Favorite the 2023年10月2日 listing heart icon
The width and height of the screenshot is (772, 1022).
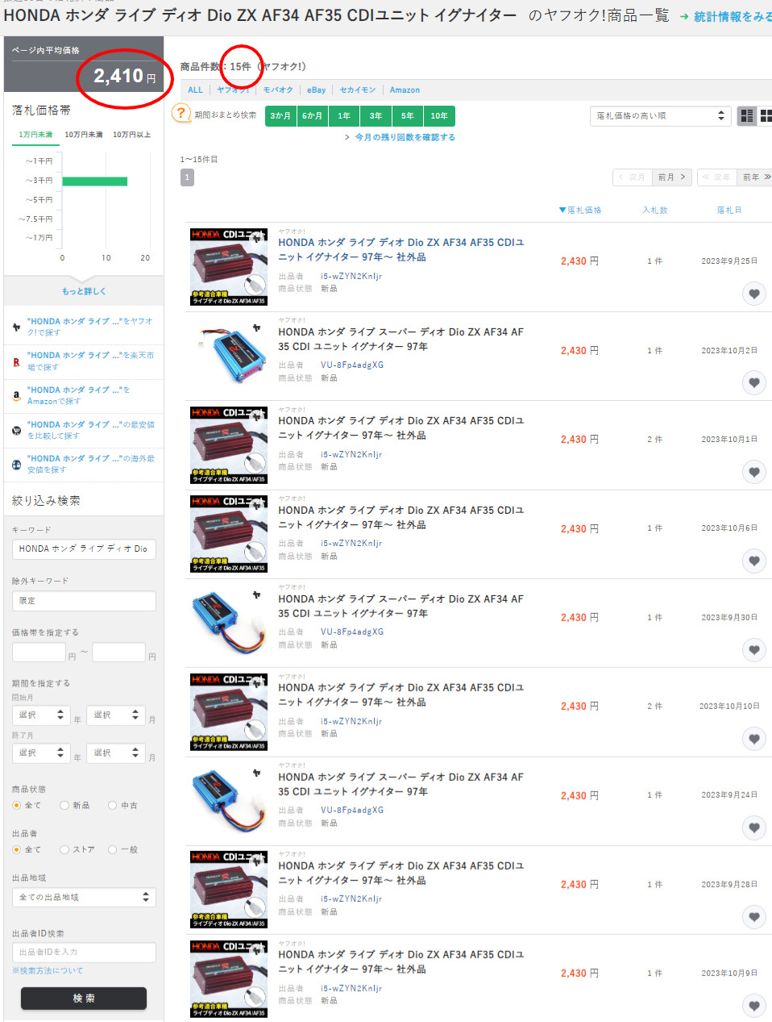pos(753,383)
